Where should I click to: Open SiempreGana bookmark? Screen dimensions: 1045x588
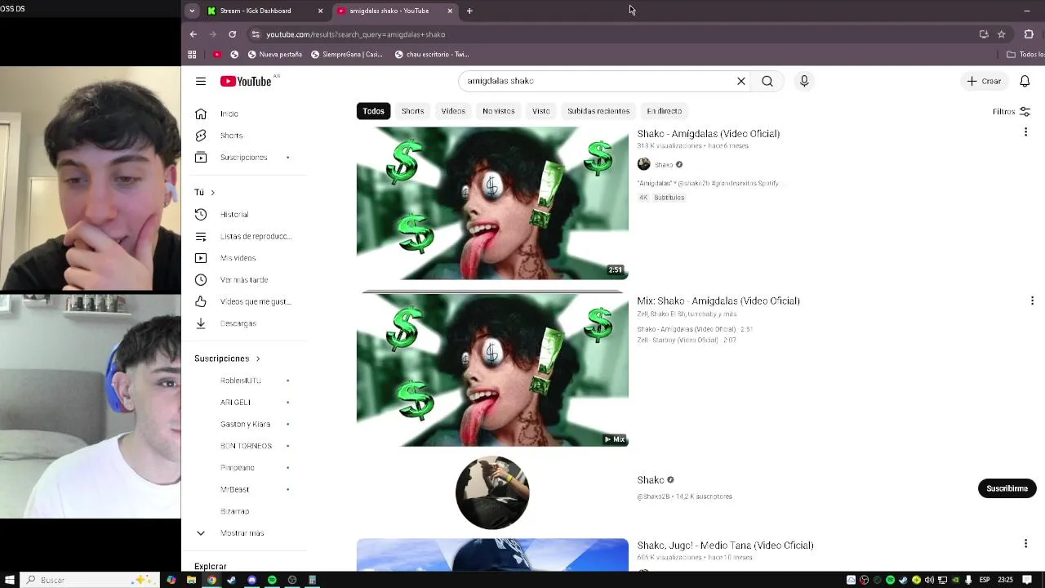346,55
